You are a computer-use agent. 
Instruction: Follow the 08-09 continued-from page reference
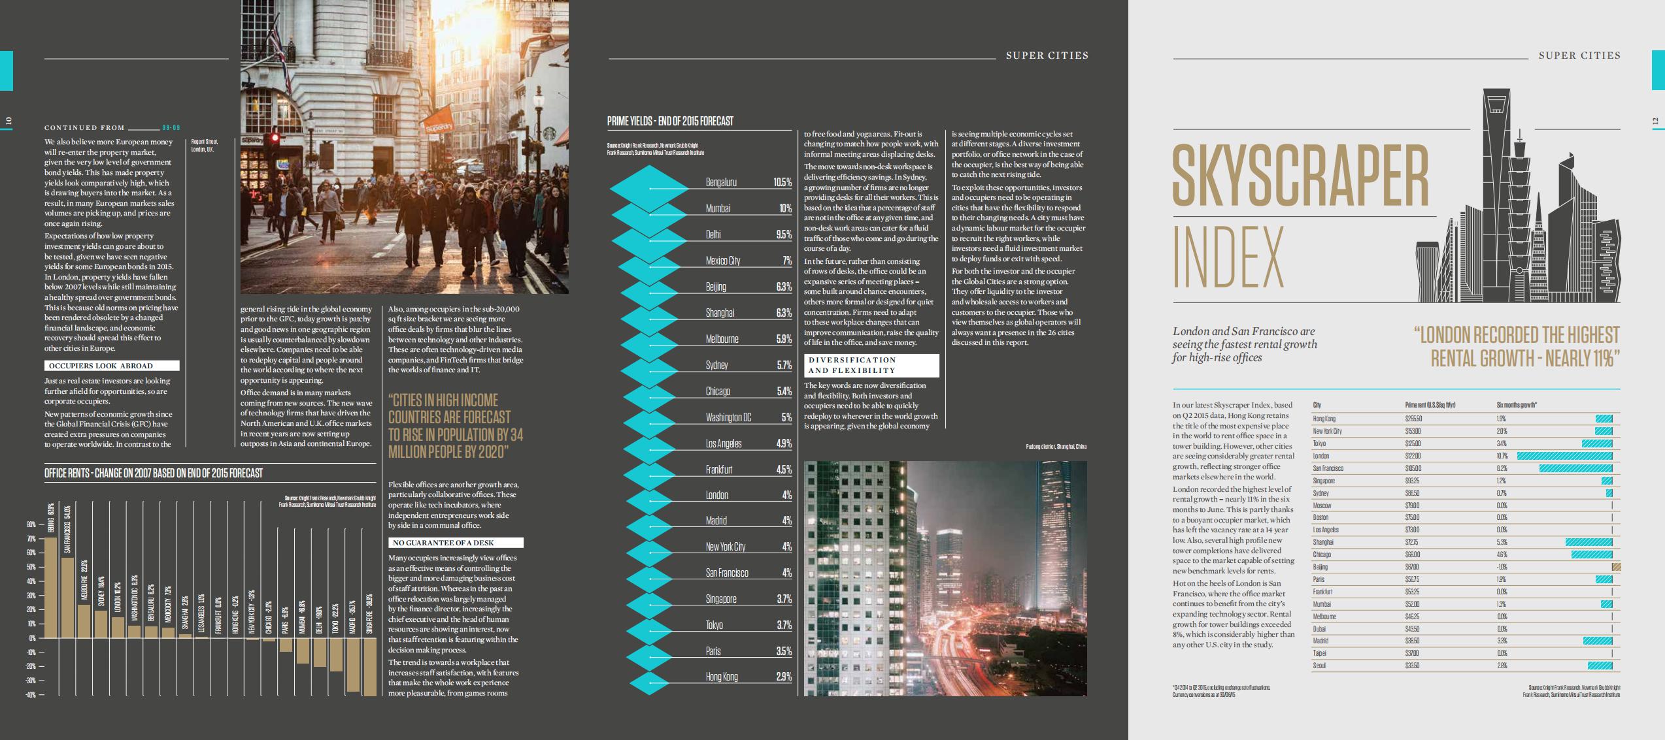click(x=171, y=128)
